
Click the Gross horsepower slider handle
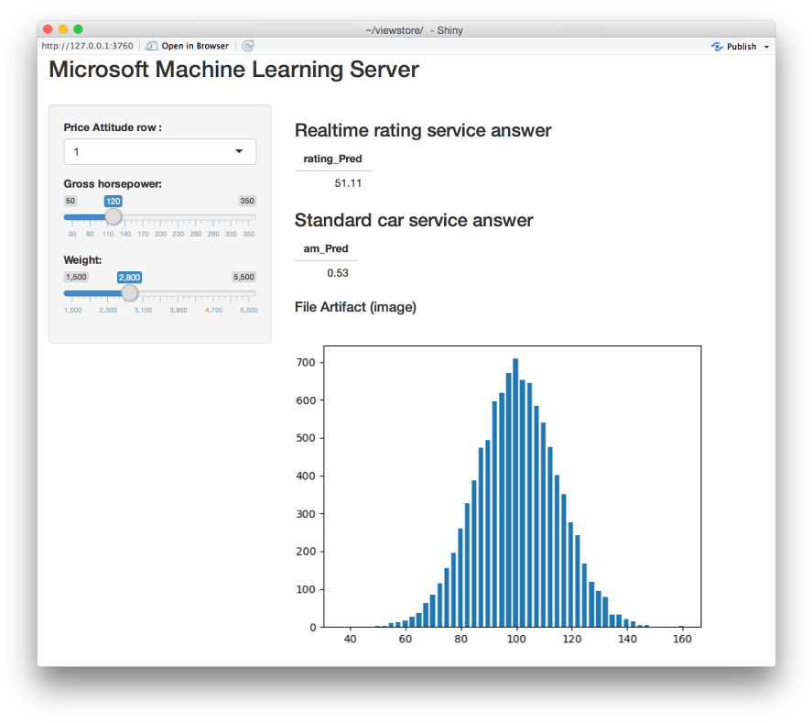(114, 216)
